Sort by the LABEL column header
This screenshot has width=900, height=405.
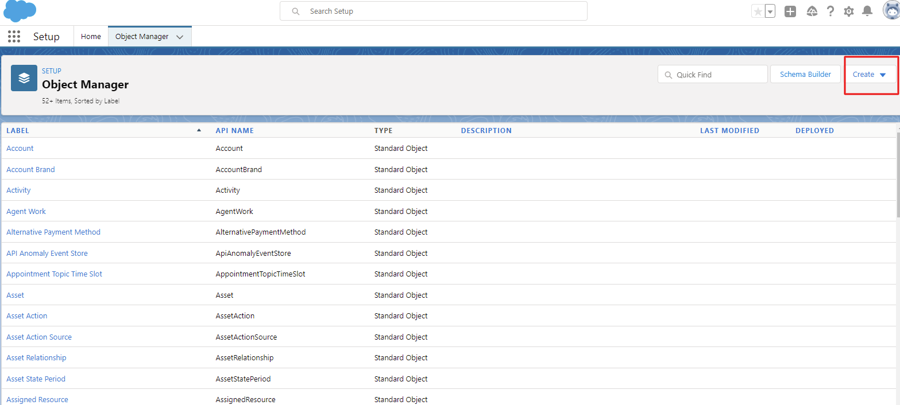pos(18,131)
